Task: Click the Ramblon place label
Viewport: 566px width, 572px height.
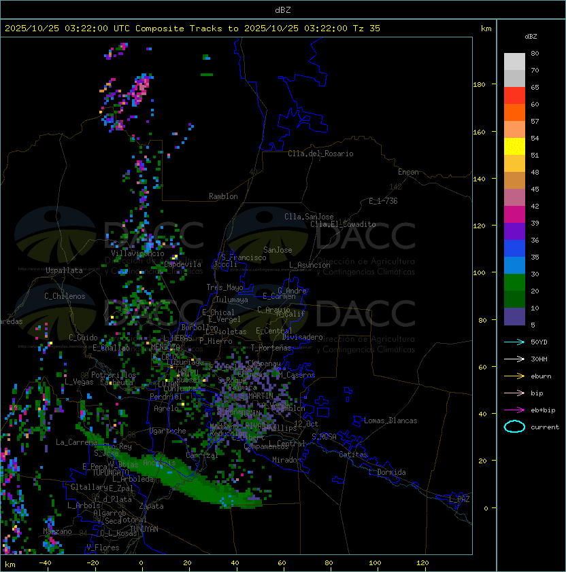Action: pos(223,196)
